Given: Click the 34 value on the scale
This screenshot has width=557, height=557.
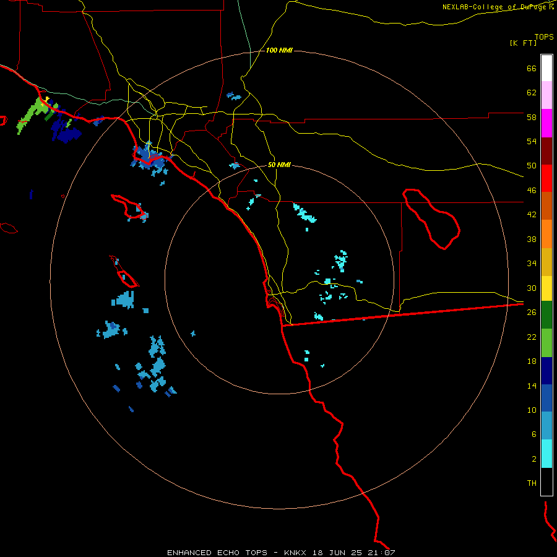Looking at the screenshot, I should click(532, 264).
